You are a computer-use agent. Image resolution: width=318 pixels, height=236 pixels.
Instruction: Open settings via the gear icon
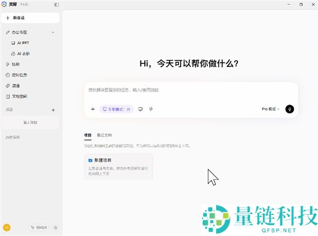(x=56, y=228)
